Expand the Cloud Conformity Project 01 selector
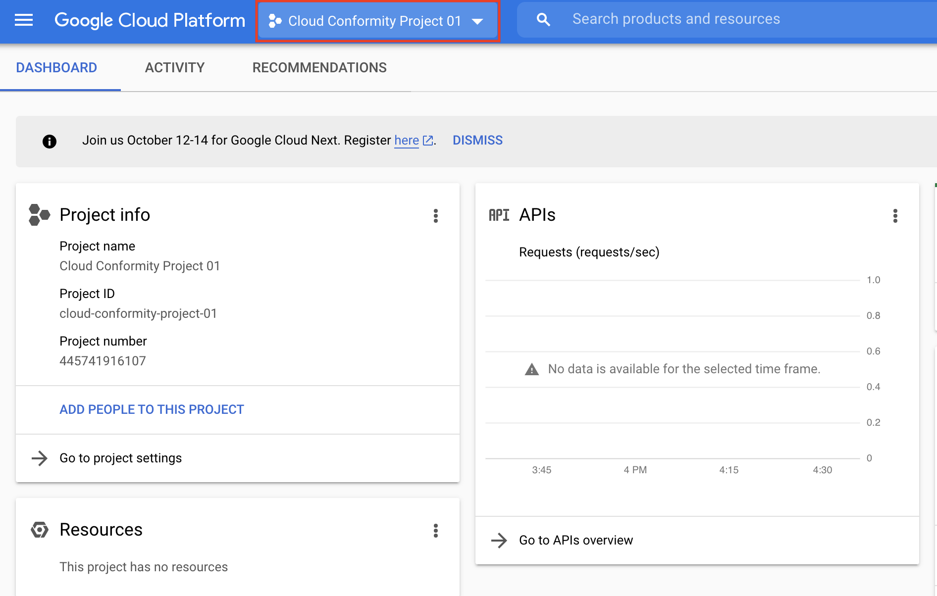 pyautogui.click(x=377, y=21)
